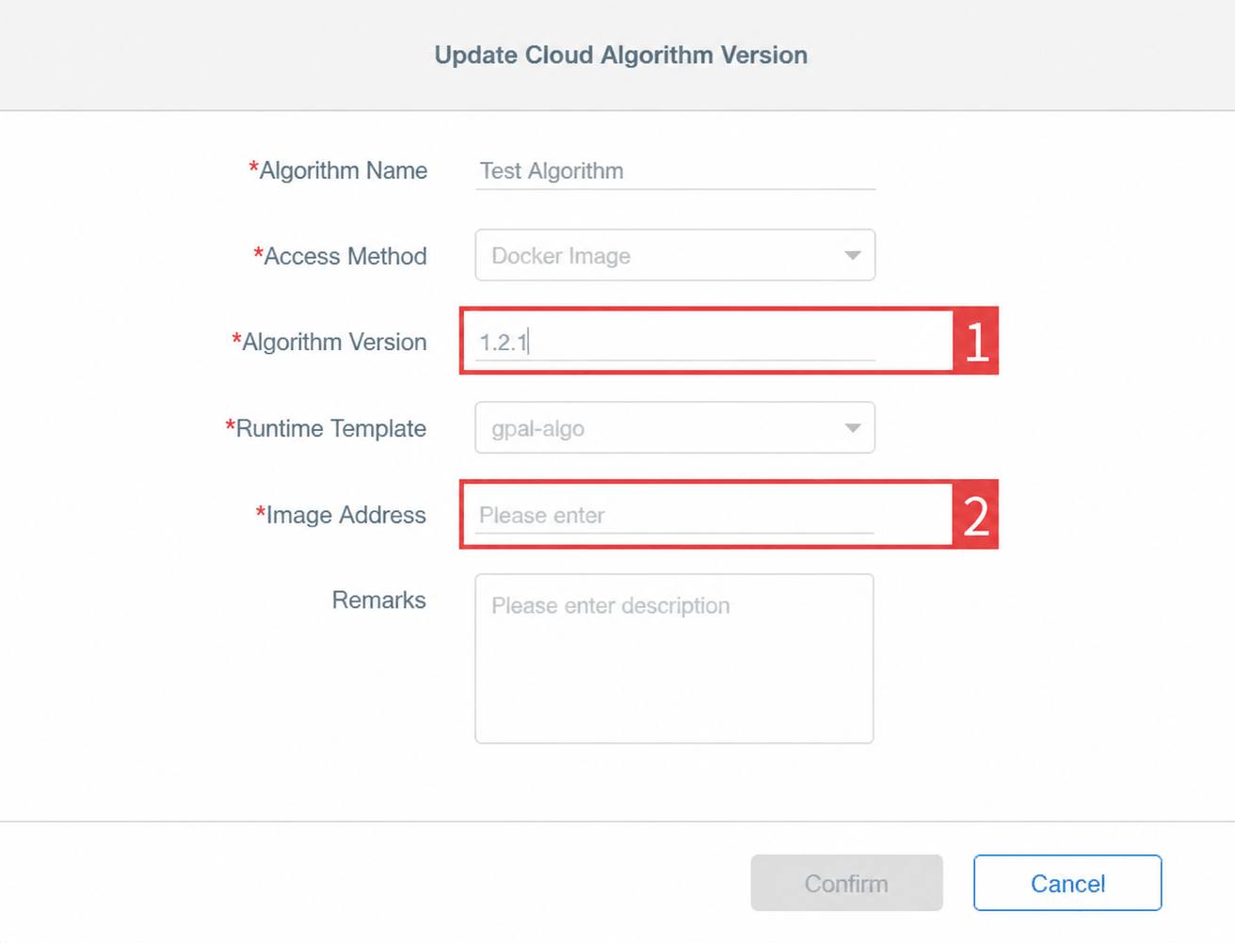Click the red number 1 annotation badge
This screenshot has width=1235, height=943.
[x=976, y=341]
